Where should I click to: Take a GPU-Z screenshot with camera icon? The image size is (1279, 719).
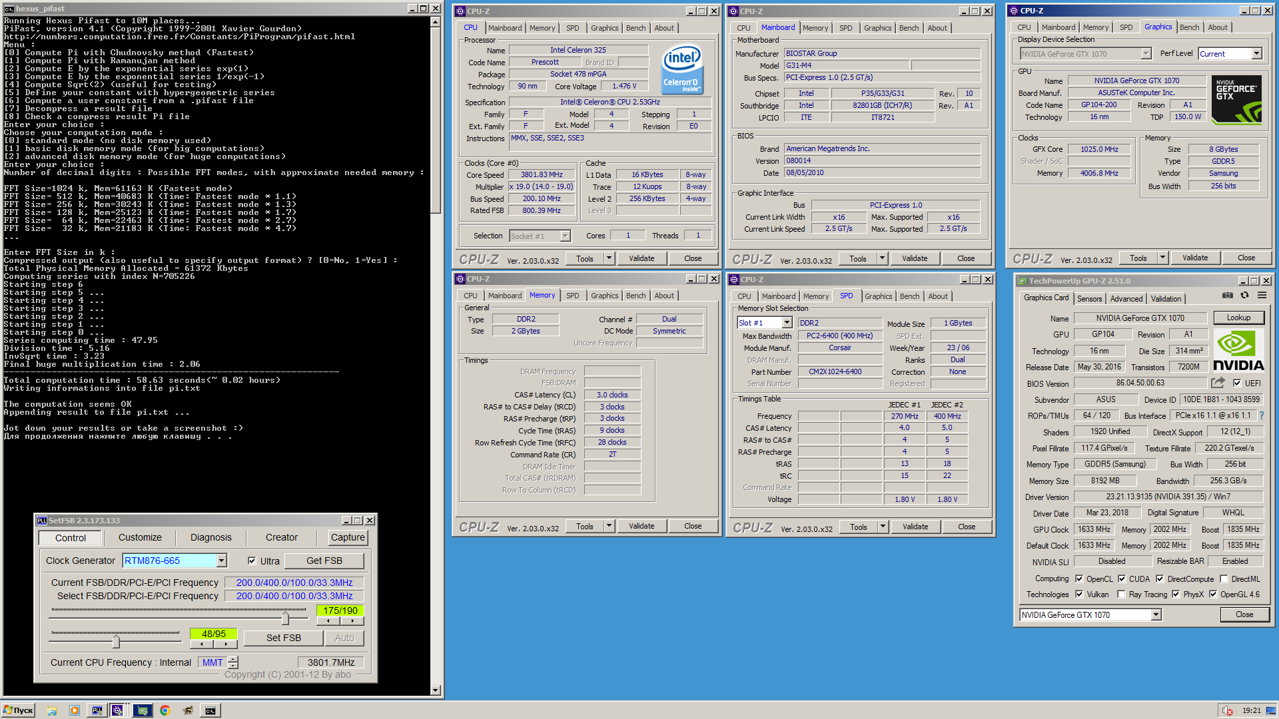coord(1227,296)
